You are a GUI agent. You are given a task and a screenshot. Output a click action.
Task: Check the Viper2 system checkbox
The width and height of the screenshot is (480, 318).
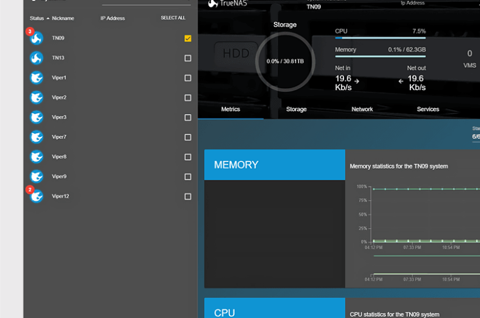pos(188,98)
